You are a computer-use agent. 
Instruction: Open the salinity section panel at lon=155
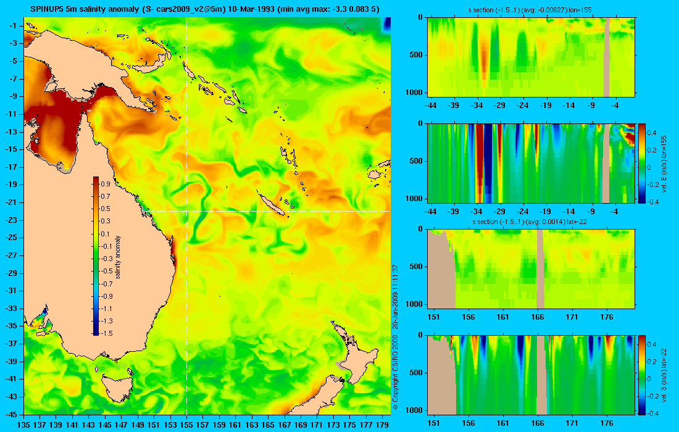coord(531,57)
